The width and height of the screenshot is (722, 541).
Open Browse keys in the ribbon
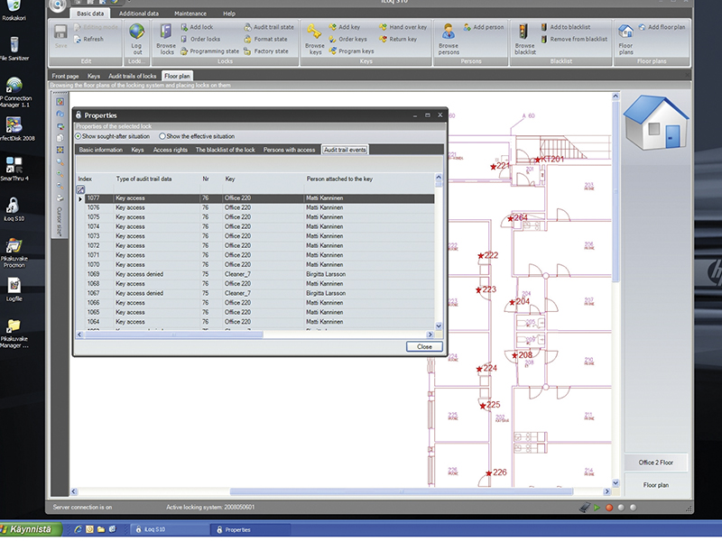tap(315, 39)
